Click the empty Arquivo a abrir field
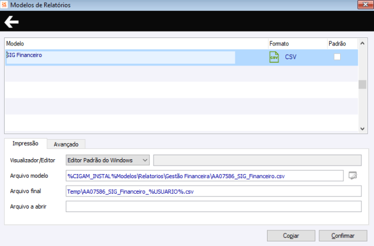Image resolution: width=374 pixels, height=246 pixels. (213, 206)
